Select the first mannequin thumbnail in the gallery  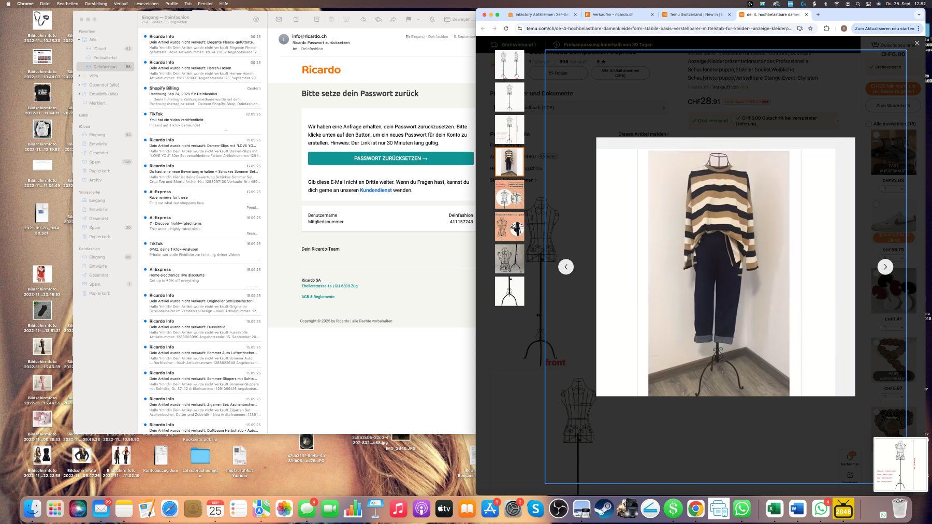509,65
